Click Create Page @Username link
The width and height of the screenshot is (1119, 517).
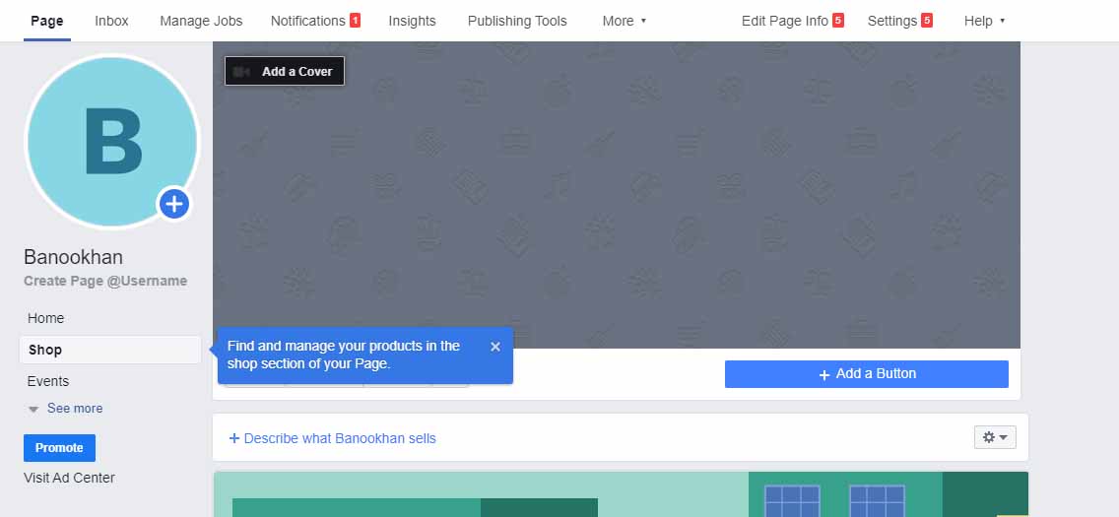[105, 281]
